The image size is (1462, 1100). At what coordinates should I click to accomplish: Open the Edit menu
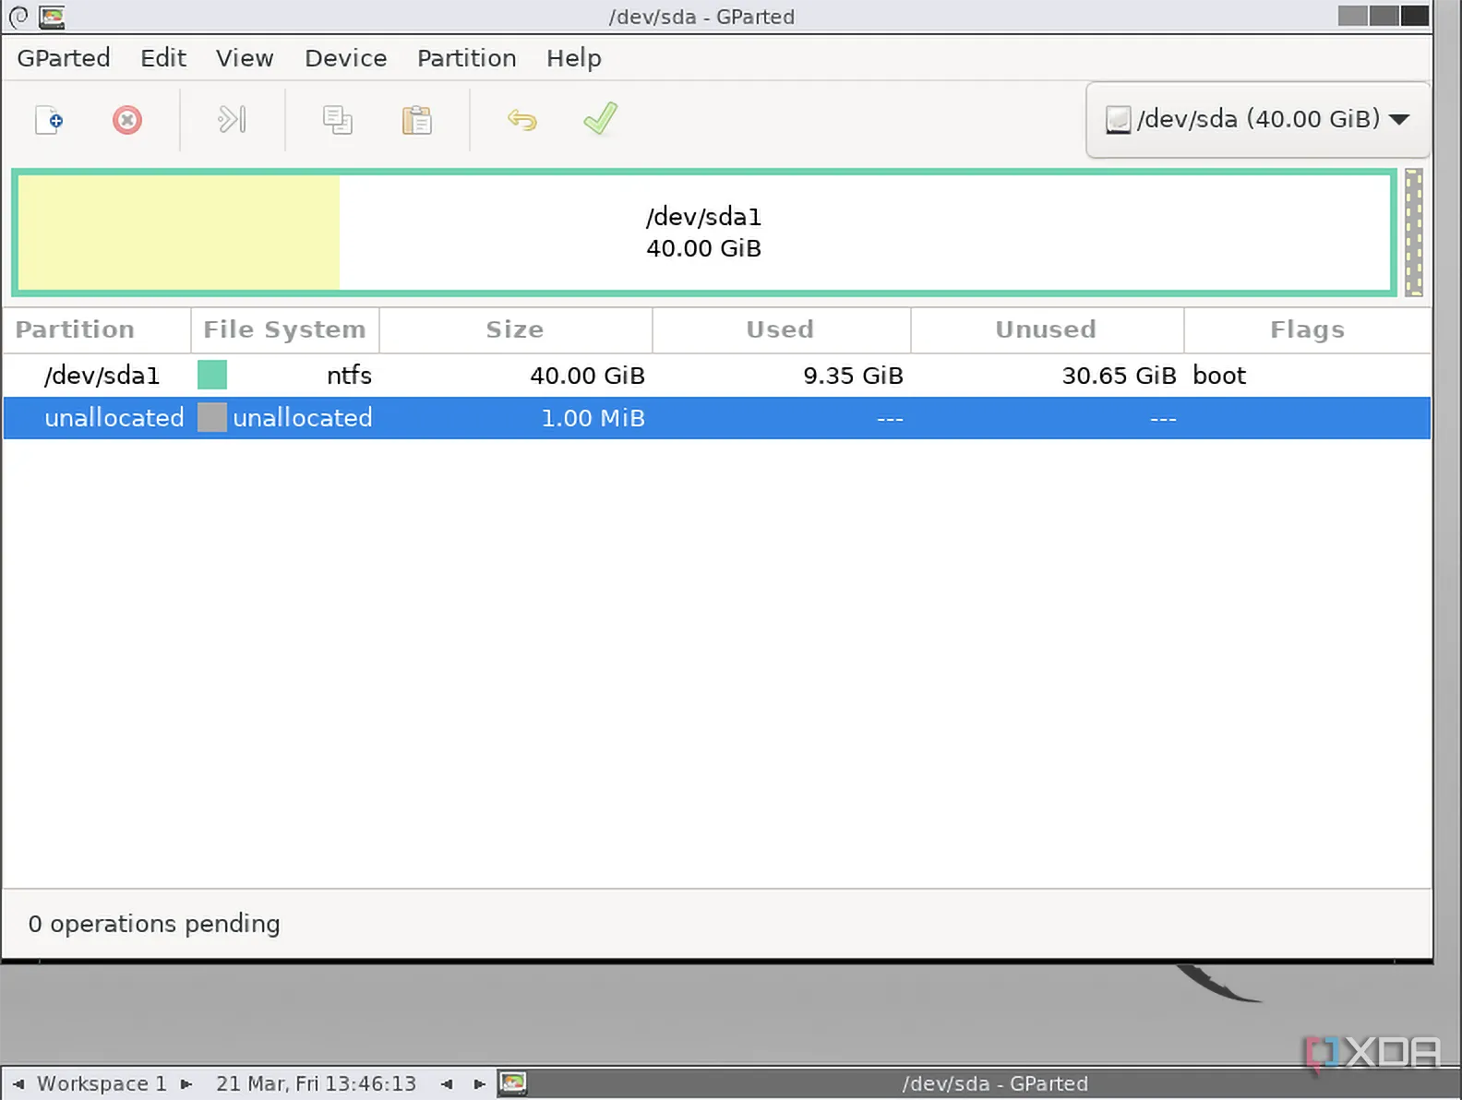tap(163, 58)
